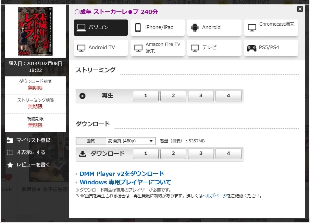Click the phone icon on iPhone/iPad tab

(x=138, y=28)
